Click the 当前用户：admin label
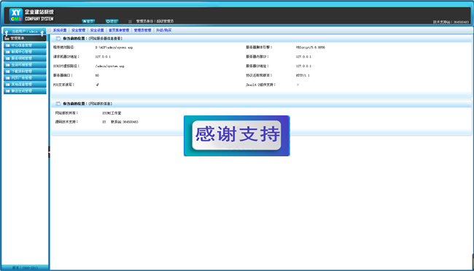This screenshot has width=474, height=271. 25,31
